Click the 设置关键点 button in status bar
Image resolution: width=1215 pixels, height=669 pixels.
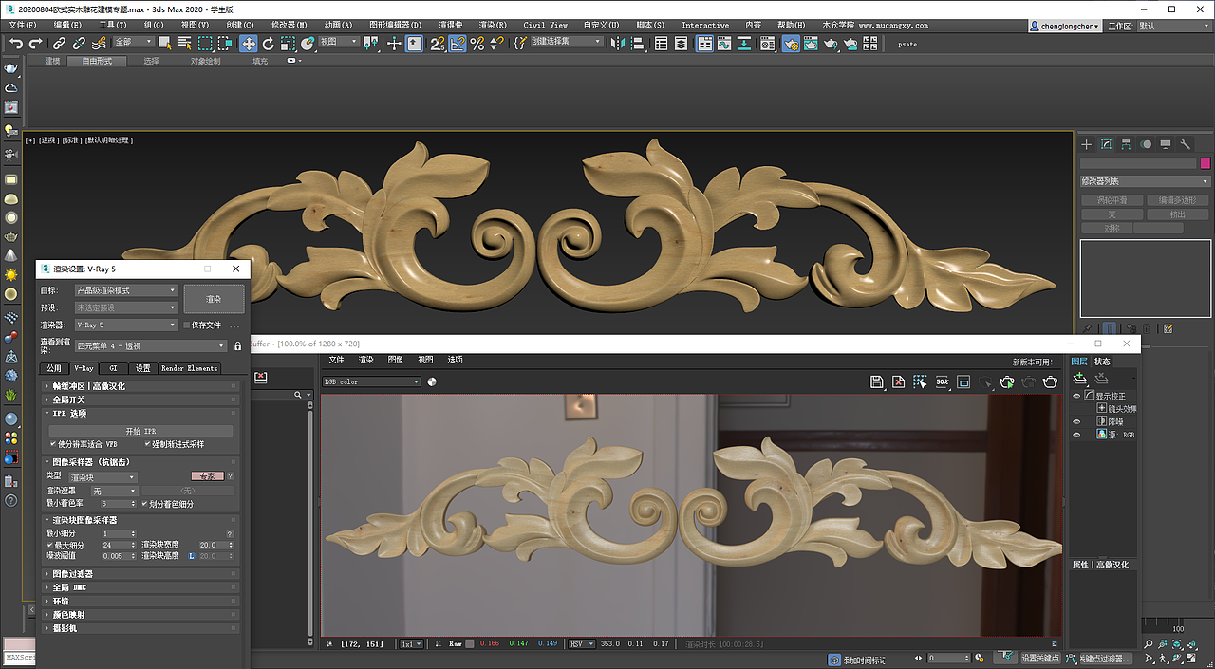point(1039,658)
